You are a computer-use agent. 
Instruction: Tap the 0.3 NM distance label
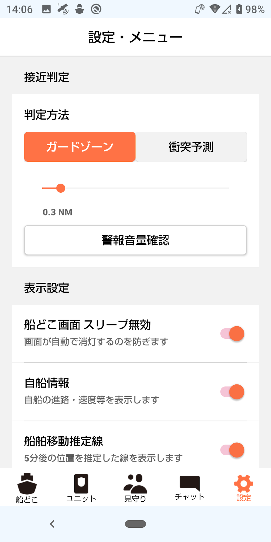(x=57, y=212)
